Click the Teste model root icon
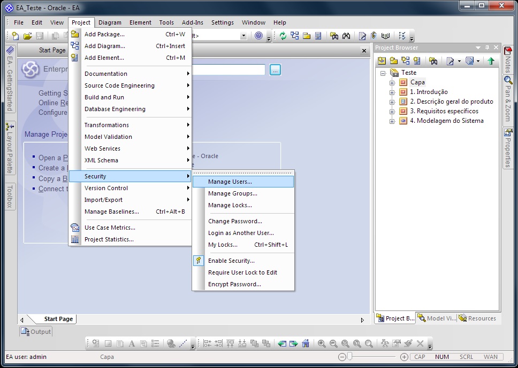518x368 pixels. click(x=394, y=73)
